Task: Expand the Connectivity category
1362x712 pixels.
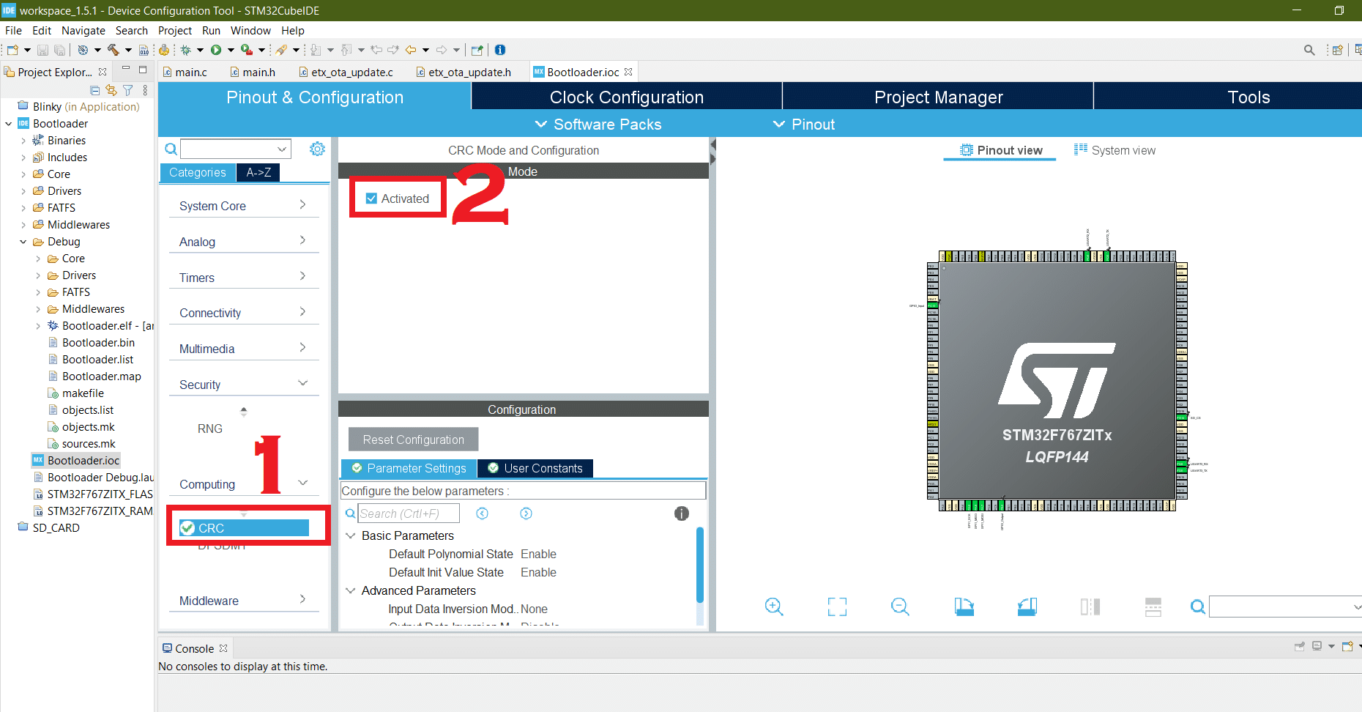Action: [244, 313]
